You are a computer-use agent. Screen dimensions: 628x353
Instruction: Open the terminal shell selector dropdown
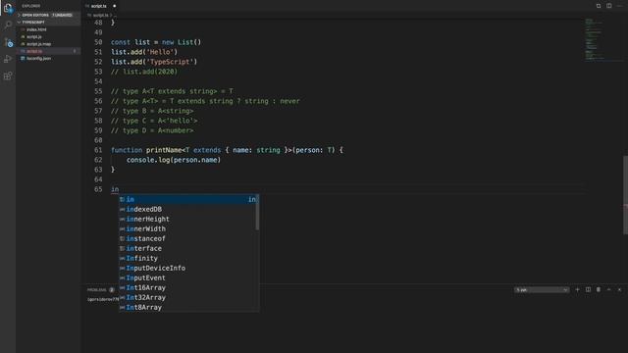pyautogui.click(x=542, y=290)
